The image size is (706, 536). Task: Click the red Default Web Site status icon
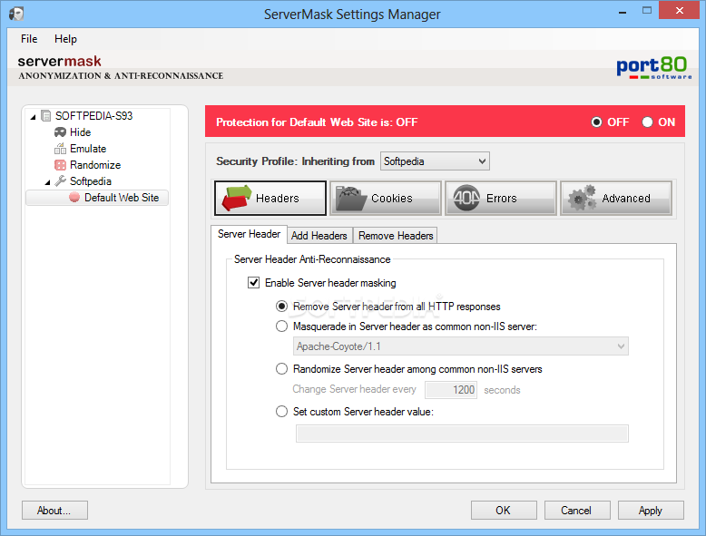click(74, 197)
